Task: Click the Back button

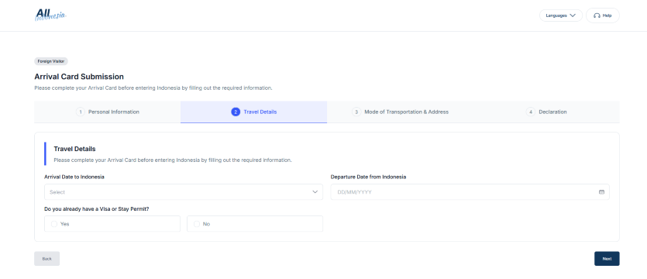Action: tap(47, 259)
